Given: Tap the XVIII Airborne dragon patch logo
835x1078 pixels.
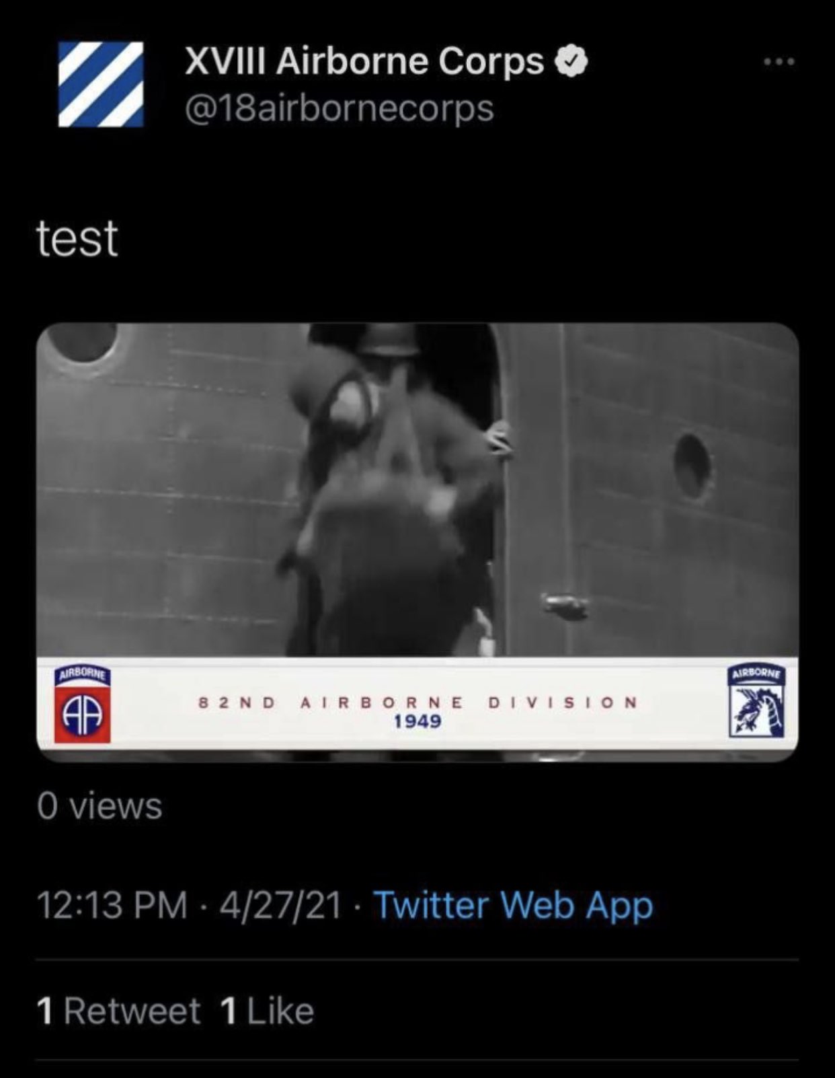Looking at the screenshot, I should [756, 701].
